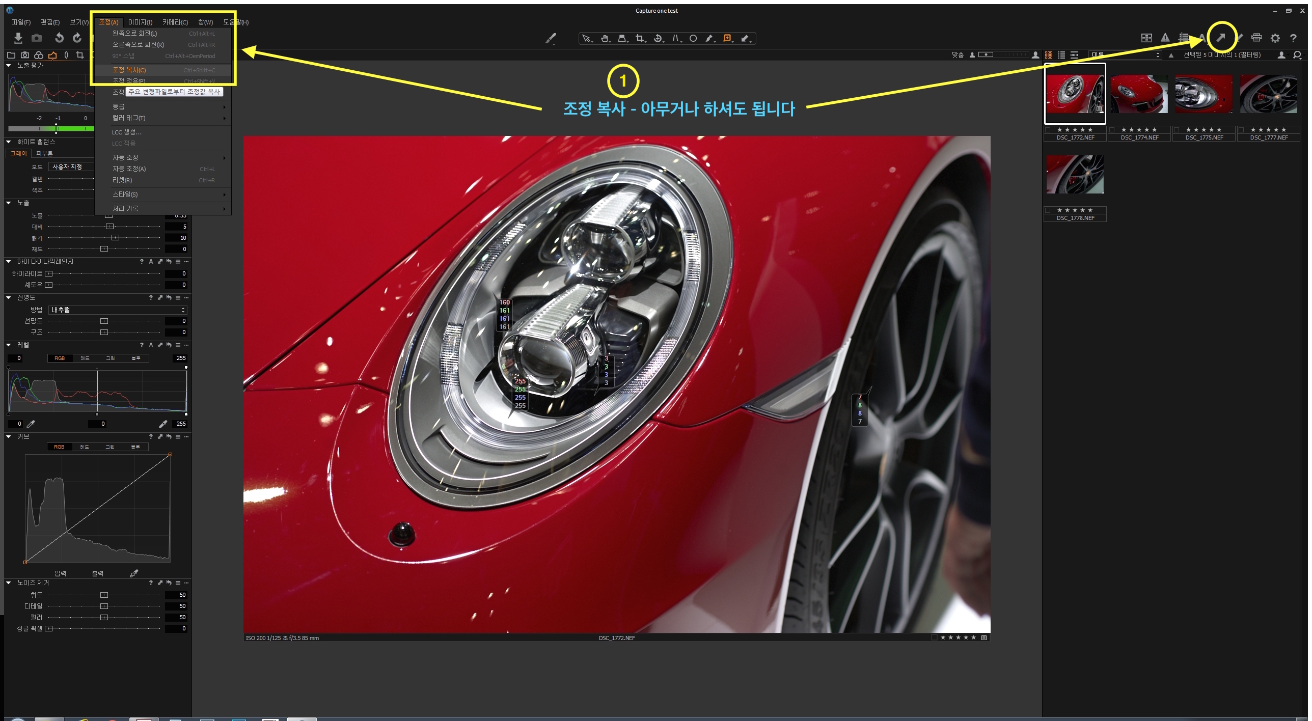Collapse the 커브 (Curve) panel
This screenshot has height=721, width=1312.
pyautogui.click(x=9, y=436)
